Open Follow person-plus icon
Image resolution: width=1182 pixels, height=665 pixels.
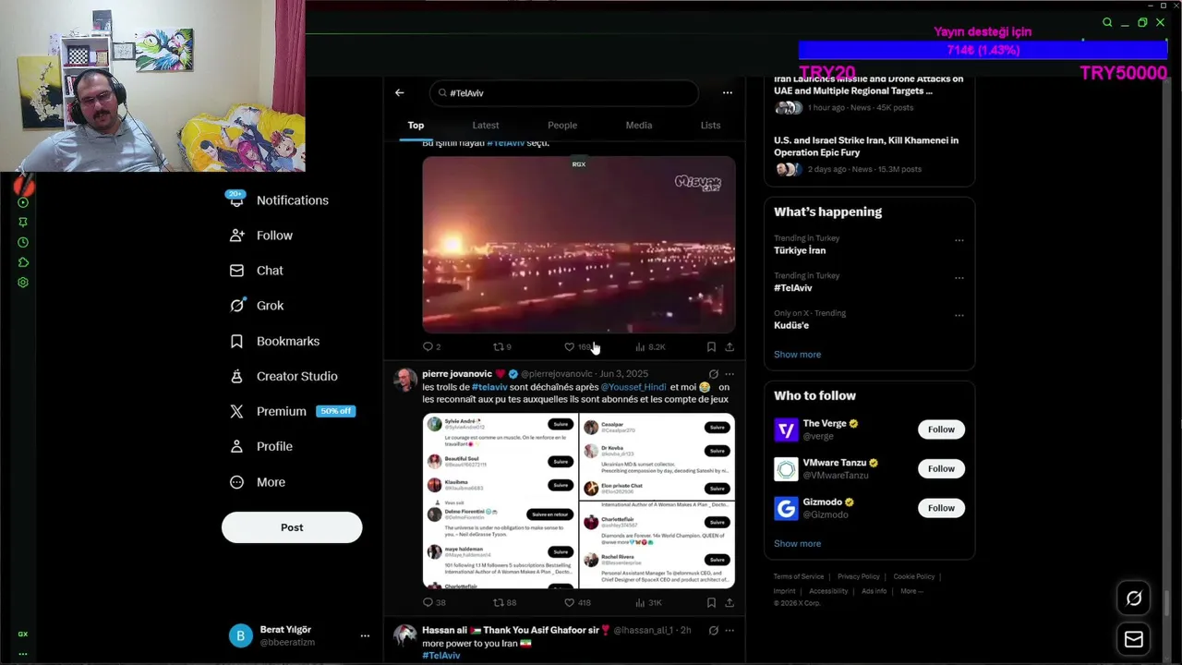236,236
